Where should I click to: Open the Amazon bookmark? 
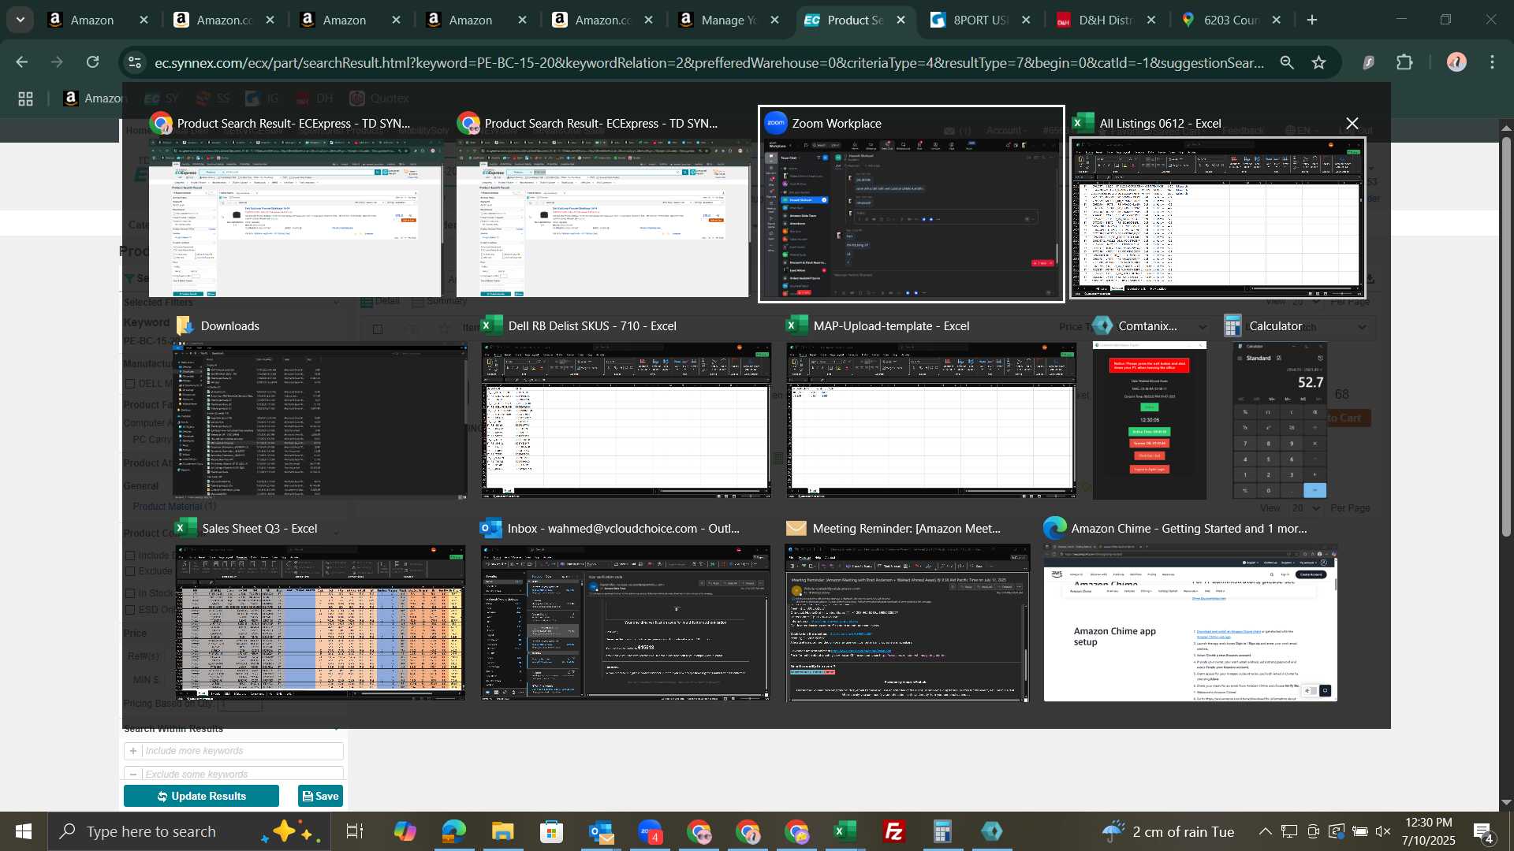pos(93,98)
